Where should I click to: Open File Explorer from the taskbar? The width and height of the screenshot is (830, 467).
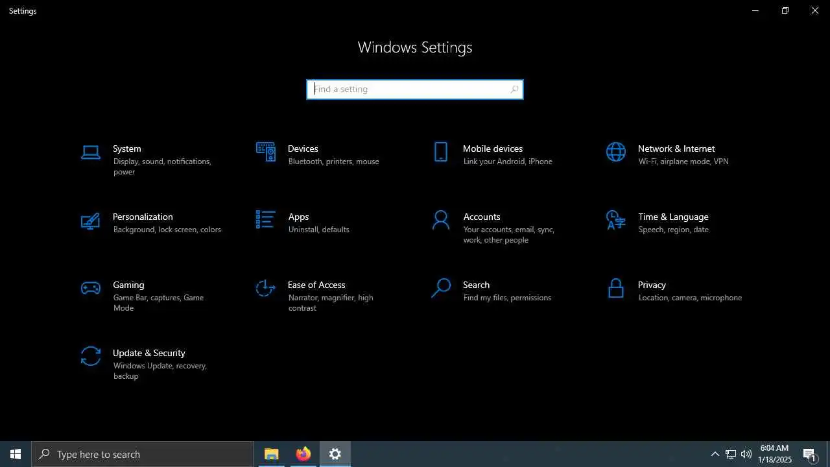[272, 454]
